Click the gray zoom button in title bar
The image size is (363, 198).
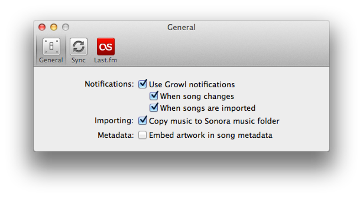[65, 27]
